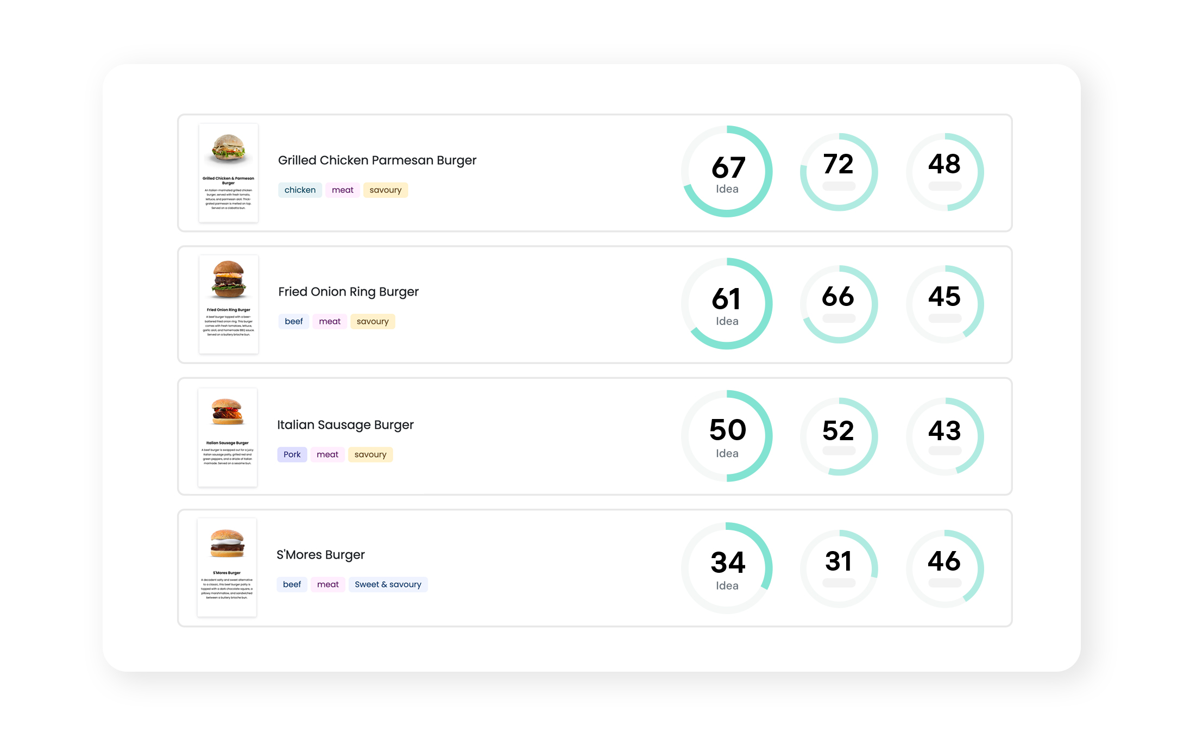Click the beef tag on Fried Onion Ring Burger
The width and height of the screenshot is (1184, 738).
pos(293,322)
